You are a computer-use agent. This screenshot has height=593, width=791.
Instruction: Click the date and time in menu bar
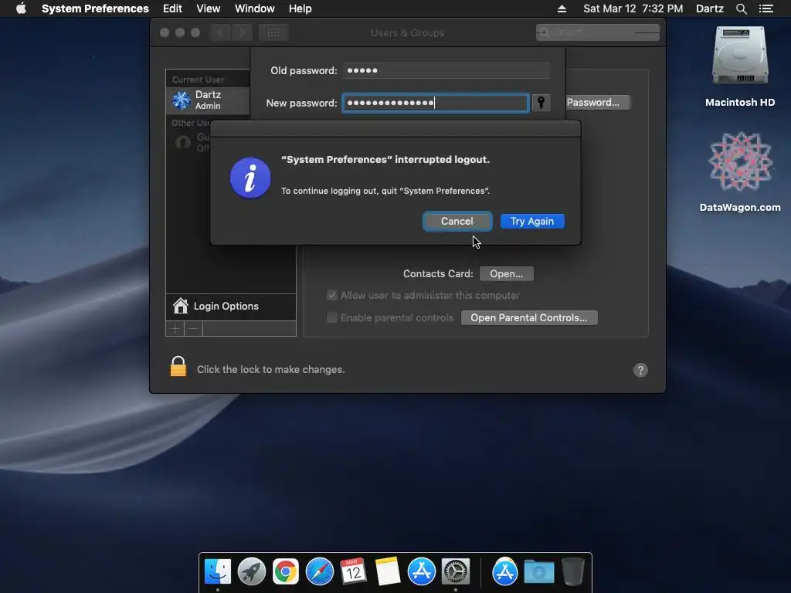633,8
